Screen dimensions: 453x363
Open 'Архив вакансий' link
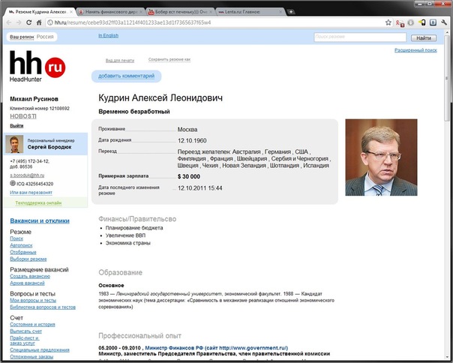pos(27,283)
